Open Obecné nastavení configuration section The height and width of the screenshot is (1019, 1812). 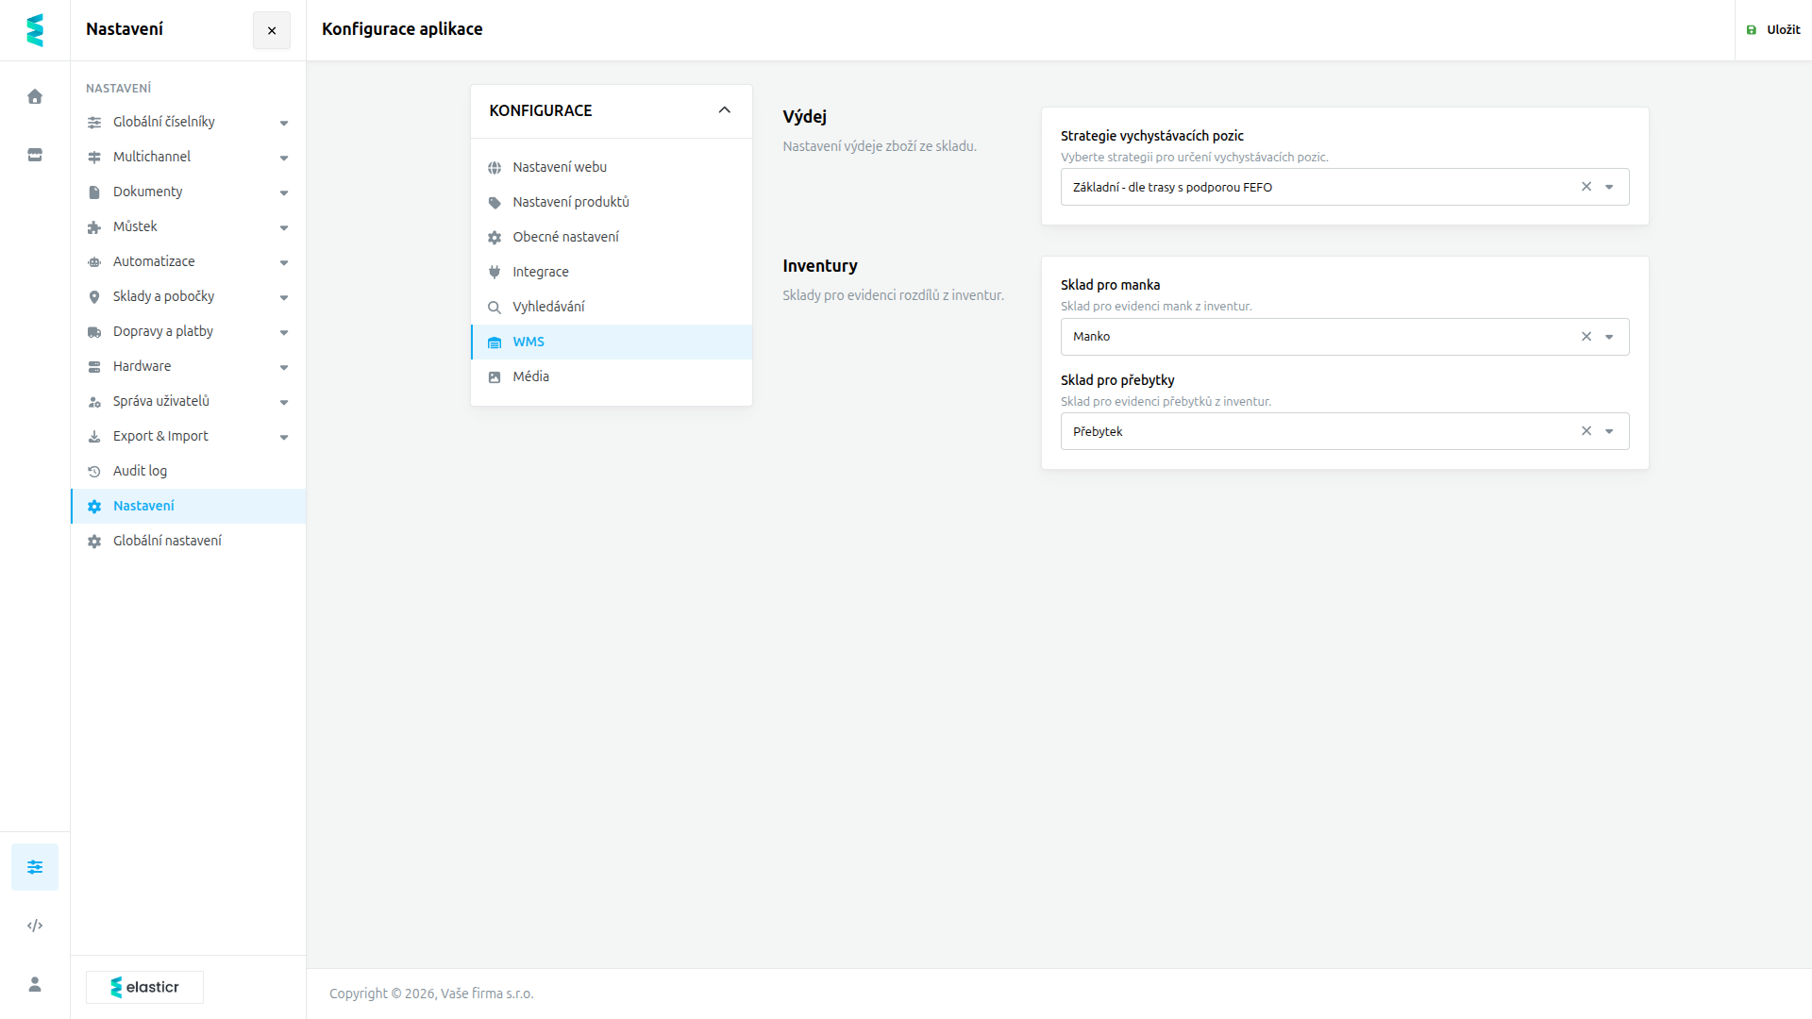612,237
